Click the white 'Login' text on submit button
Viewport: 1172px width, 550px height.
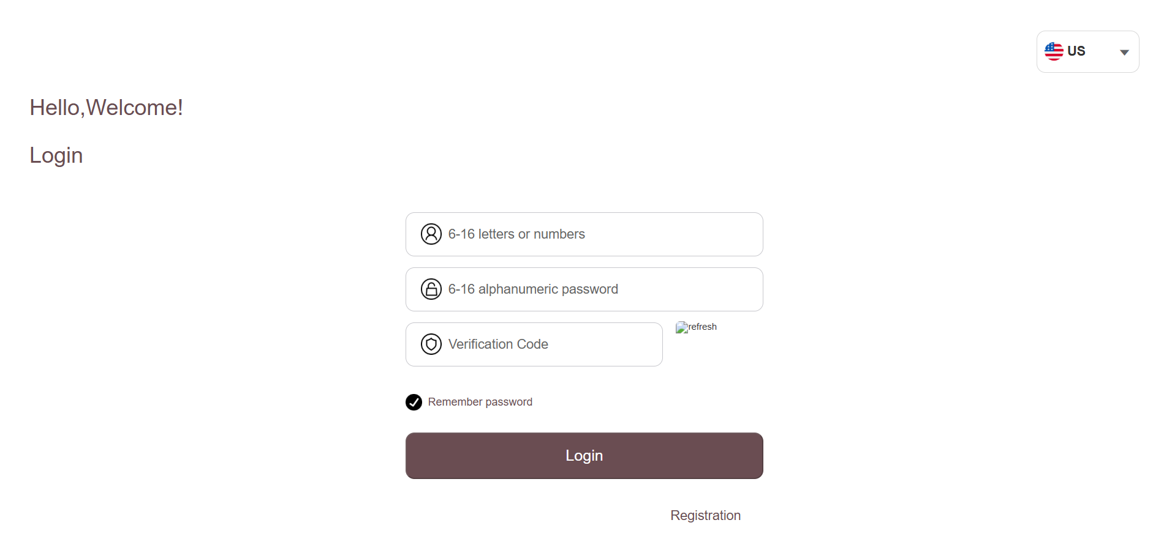click(584, 456)
